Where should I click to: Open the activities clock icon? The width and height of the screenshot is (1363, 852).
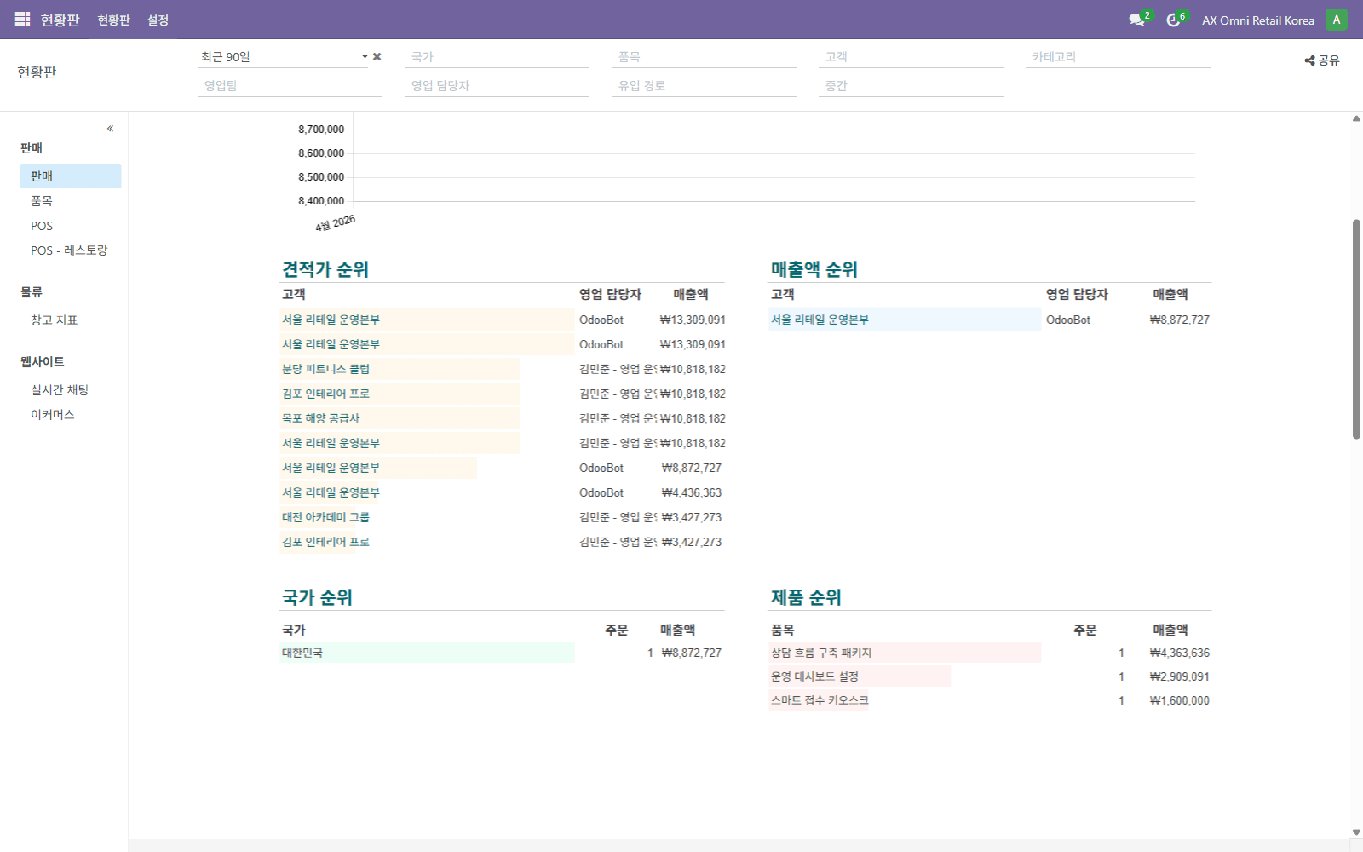(1173, 20)
